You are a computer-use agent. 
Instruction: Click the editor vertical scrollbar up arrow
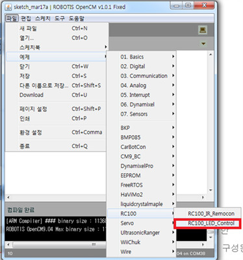pyautogui.click(x=211, y=55)
